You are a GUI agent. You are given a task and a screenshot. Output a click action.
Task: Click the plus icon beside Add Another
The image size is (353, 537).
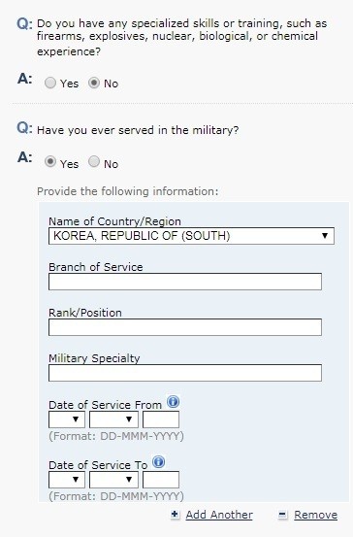click(x=175, y=515)
